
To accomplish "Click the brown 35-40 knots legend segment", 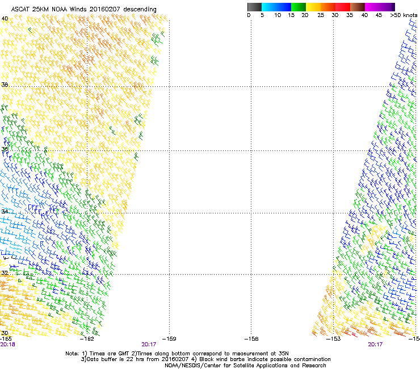I will click(358, 7).
